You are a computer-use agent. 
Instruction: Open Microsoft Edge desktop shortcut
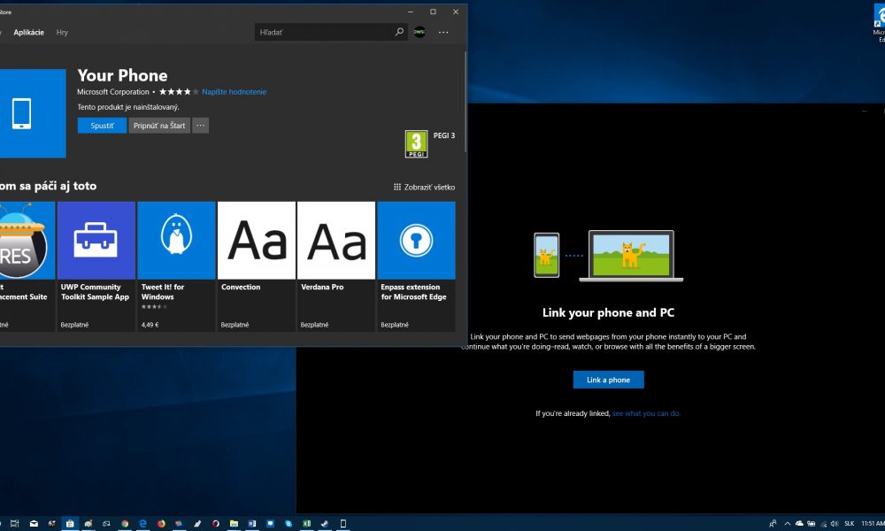(880, 23)
